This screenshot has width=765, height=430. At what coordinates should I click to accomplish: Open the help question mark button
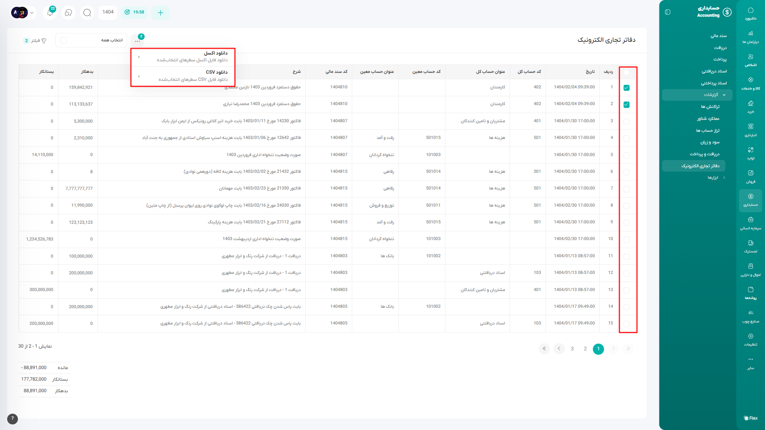(12, 418)
